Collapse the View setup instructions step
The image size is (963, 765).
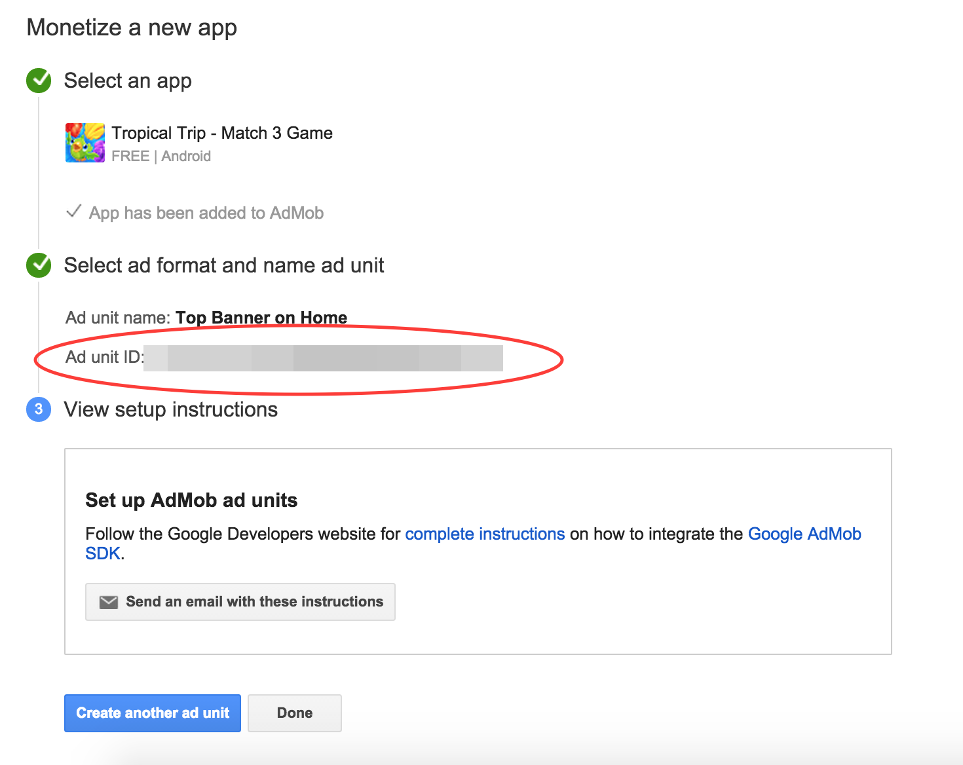(x=171, y=409)
